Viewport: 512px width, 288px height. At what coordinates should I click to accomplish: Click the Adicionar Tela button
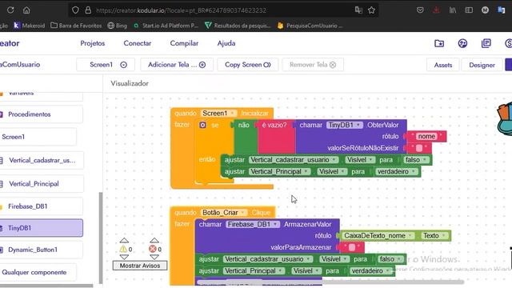(177, 65)
